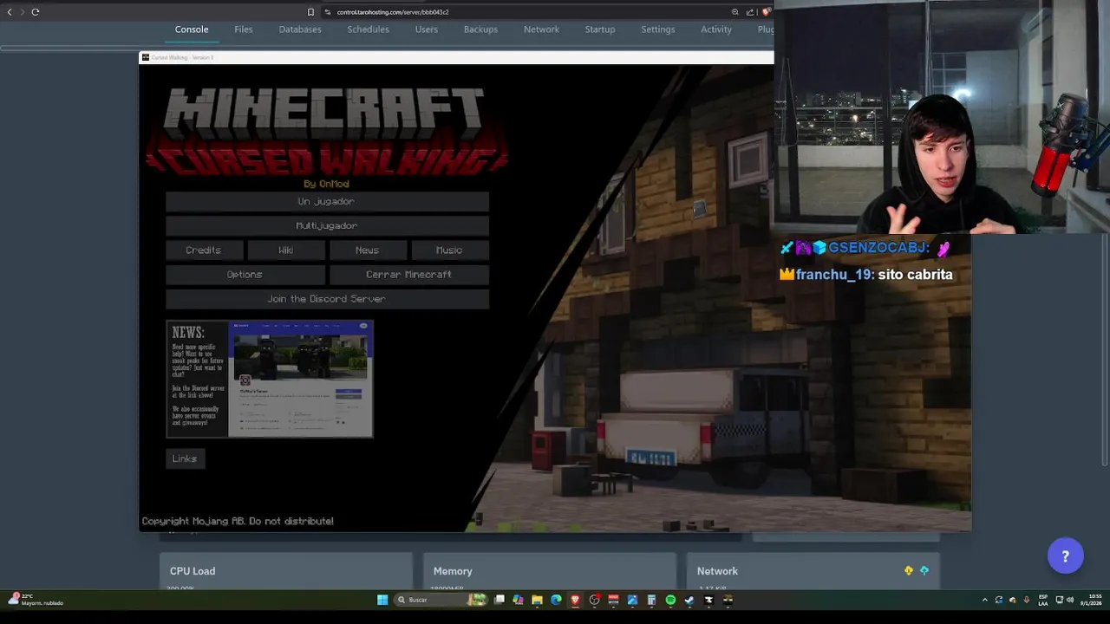Click the Music button
1110x624 pixels.
coord(449,250)
